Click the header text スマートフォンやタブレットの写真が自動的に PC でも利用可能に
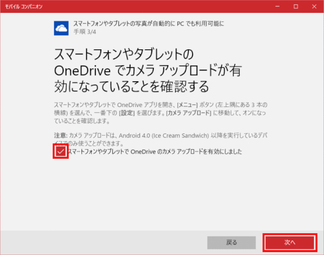The image size is (324, 255). tap(149, 24)
